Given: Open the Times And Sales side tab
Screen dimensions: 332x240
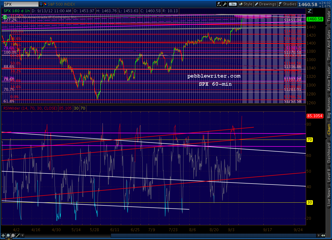Looking at the screenshot, I should [329, 45].
